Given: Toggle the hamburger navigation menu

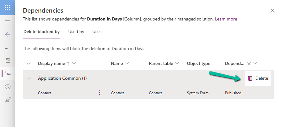Looking at the screenshot, I should point(8,22).
